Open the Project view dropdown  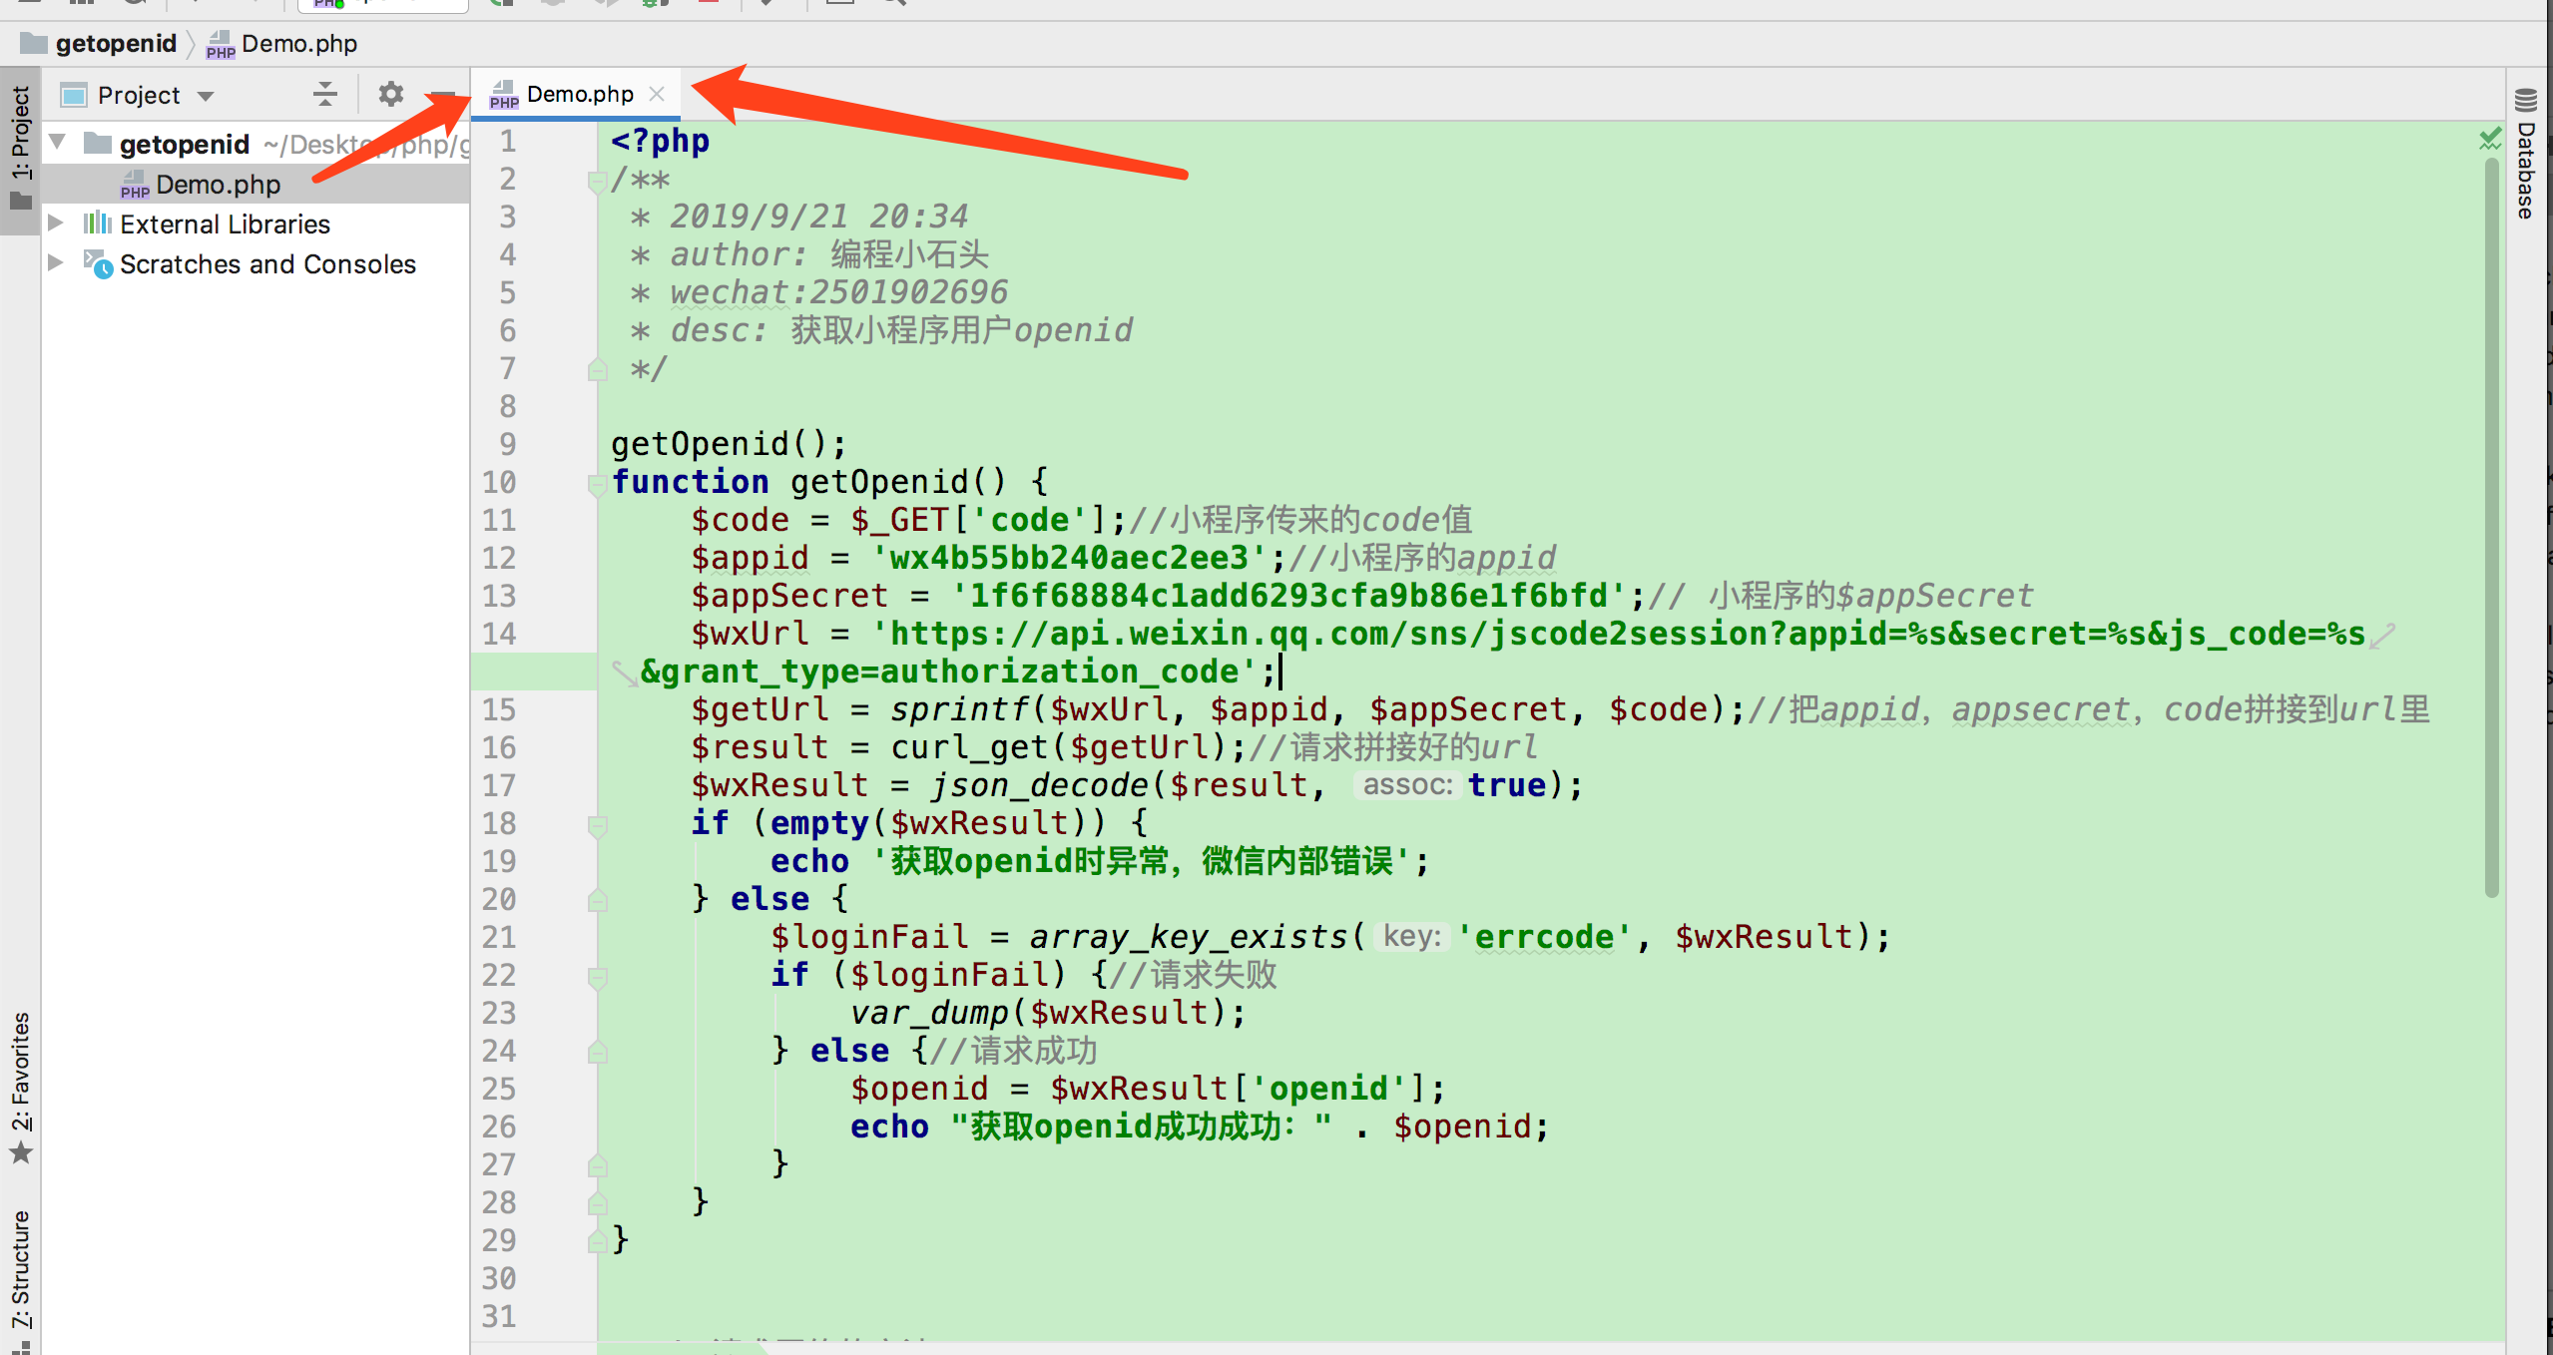[207, 96]
